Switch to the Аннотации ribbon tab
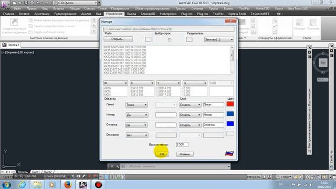Viewport: 336px width, 189px height. tap(42, 14)
